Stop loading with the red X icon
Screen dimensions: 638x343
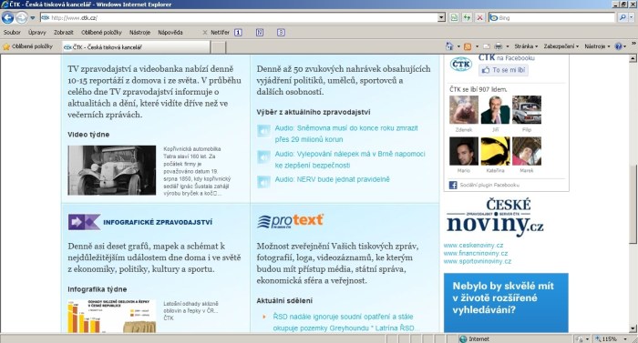tap(480, 18)
